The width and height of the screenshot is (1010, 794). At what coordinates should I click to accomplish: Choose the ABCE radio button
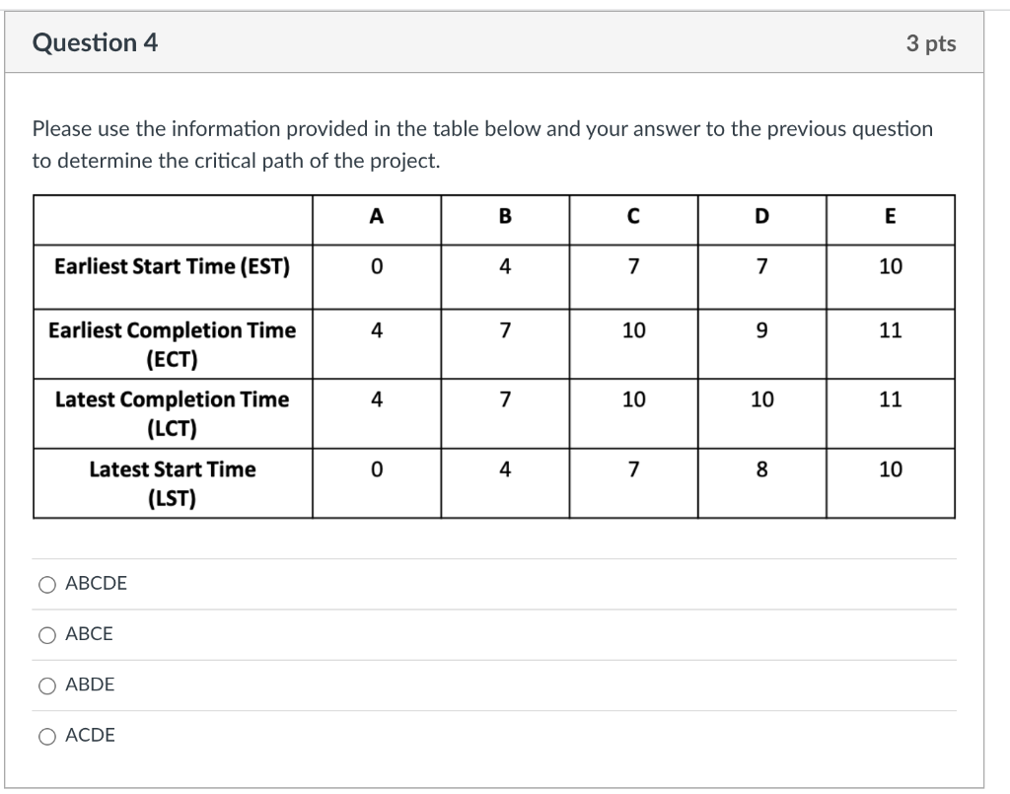[47, 635]
